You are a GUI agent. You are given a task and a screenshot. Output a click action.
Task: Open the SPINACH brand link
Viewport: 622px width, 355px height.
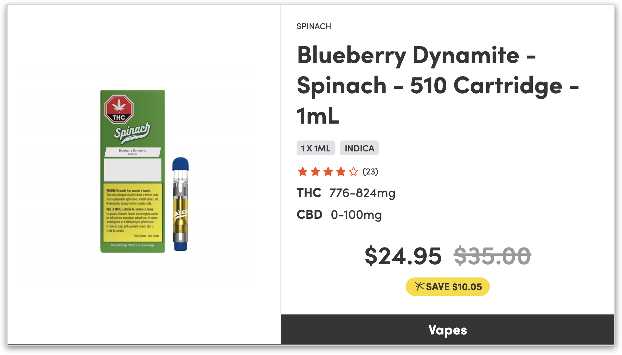click(314, 26)
